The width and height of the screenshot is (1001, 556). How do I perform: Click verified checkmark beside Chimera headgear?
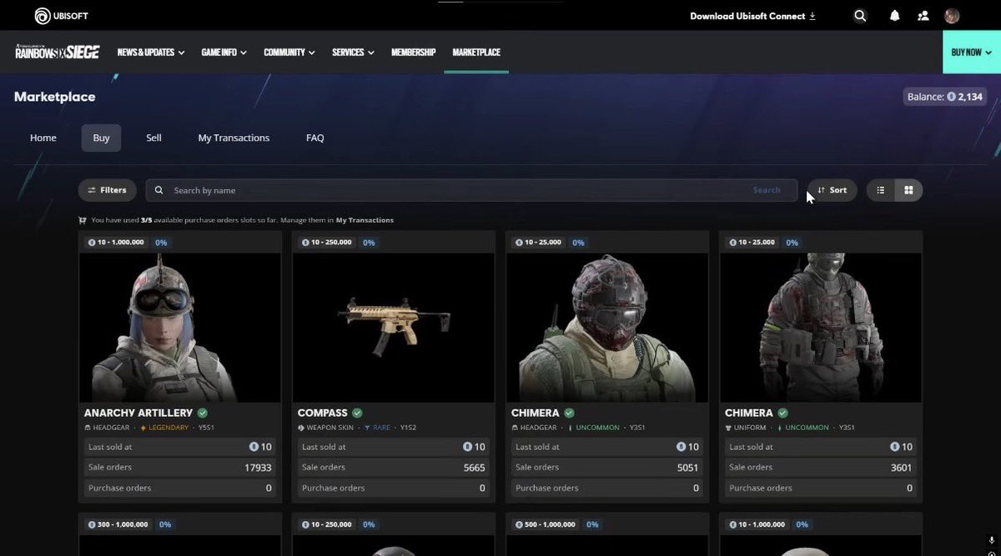point(569,413)
